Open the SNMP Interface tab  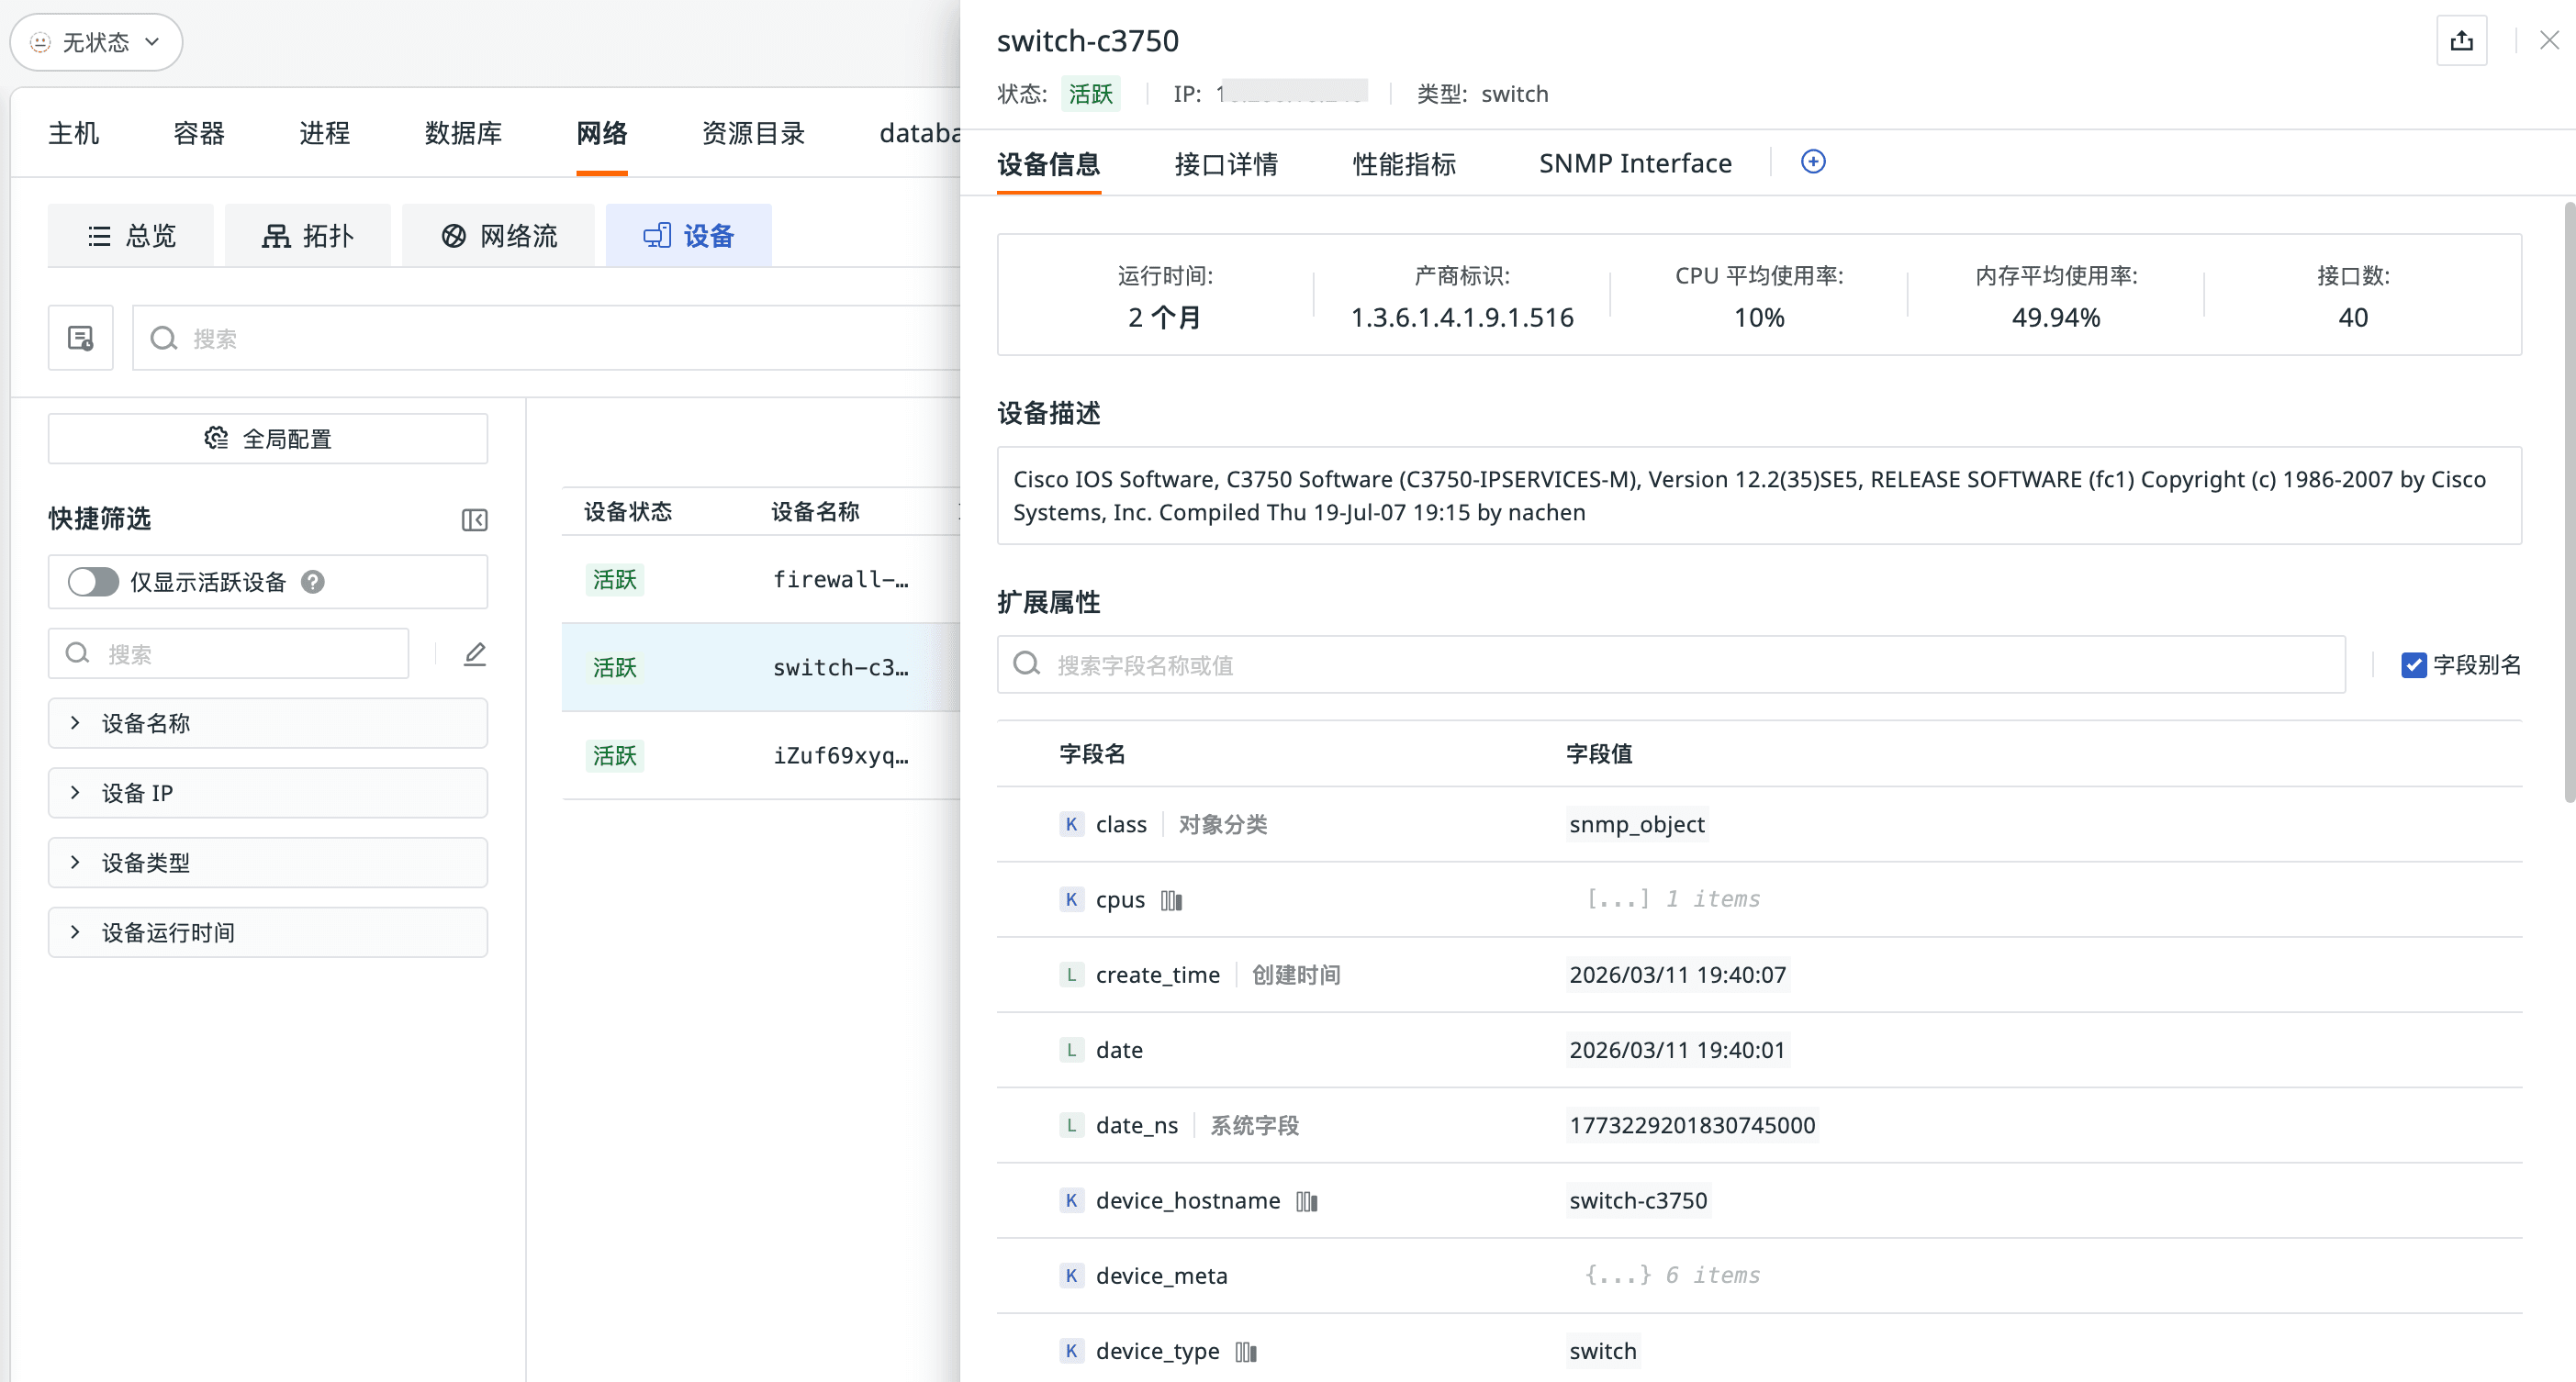click(1634, 164)
